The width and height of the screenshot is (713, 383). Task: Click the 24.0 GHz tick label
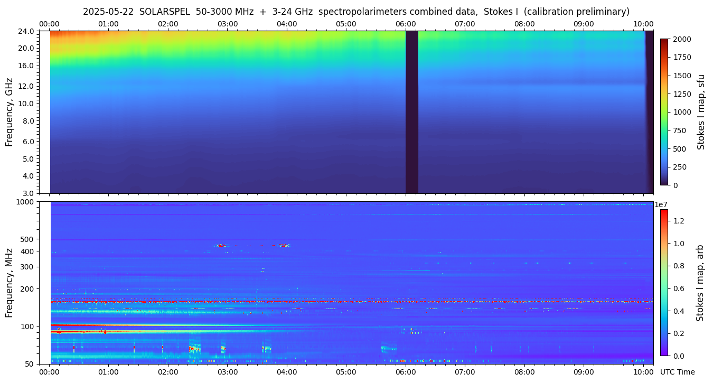pyautogui.click(x=26, y=31)
